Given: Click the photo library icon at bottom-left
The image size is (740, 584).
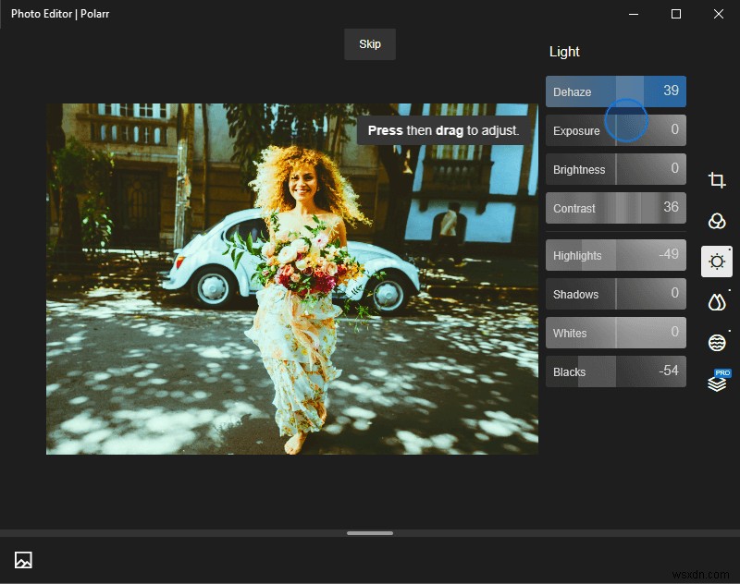Looking at the screenshot, I should click(x=23, y=560).
